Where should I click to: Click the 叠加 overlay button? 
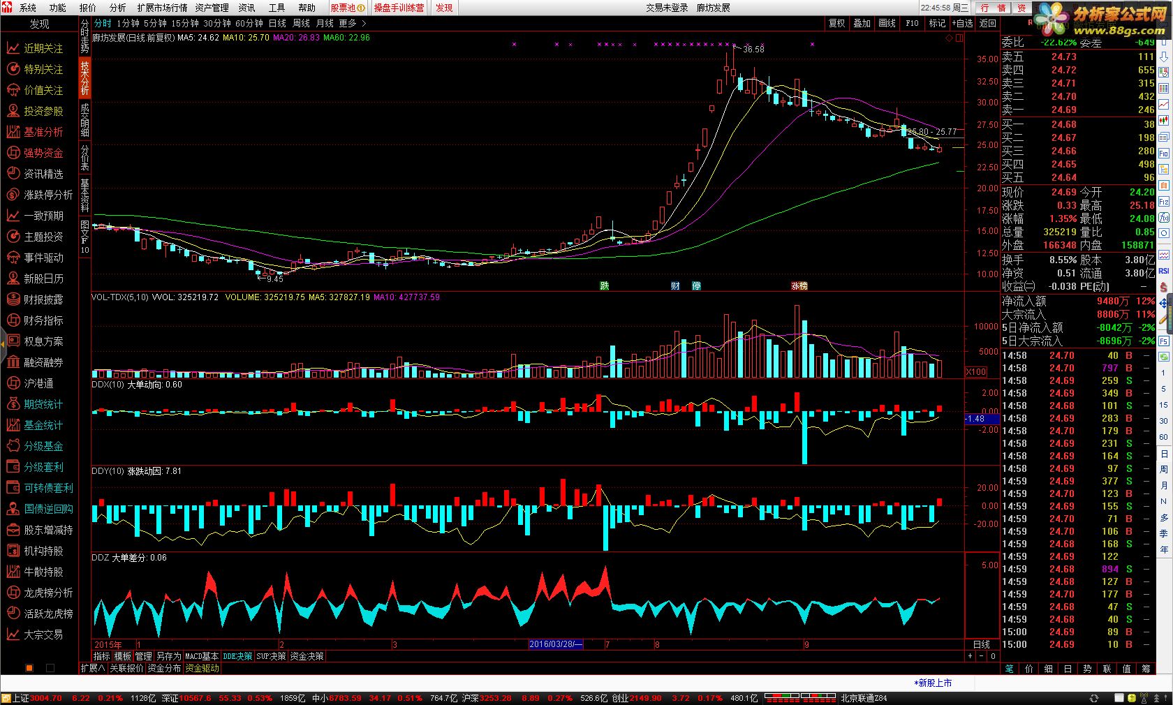(x=862, y=23)
